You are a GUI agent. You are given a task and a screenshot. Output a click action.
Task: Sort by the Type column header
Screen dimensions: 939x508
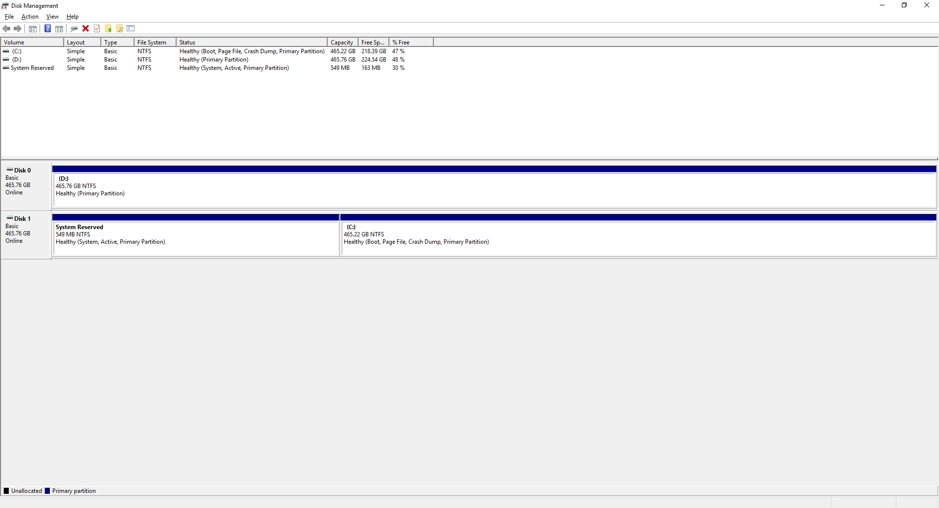click(x=117, y=42)
